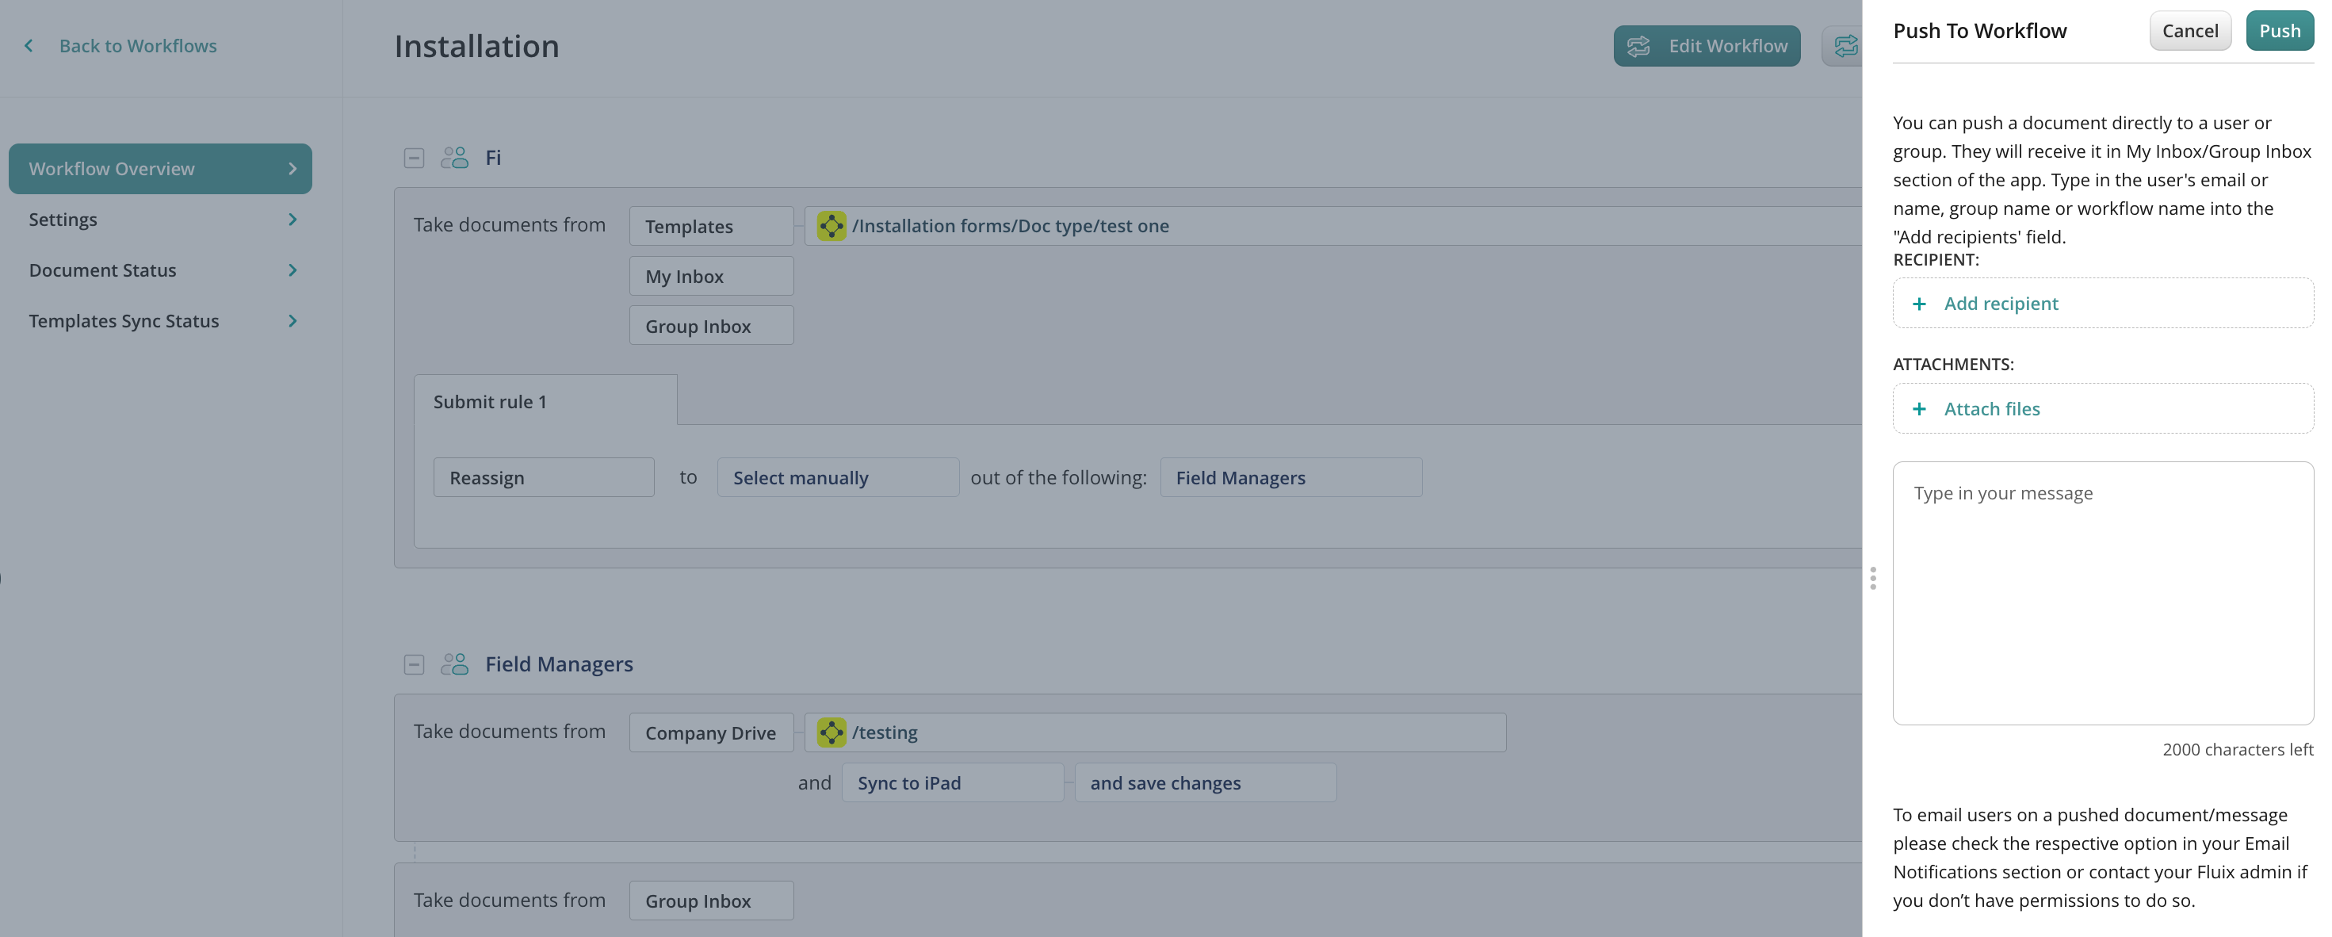
Task: Grab the panel resize handle dots
Action: pyautogui.click(x=1872, y=578)
